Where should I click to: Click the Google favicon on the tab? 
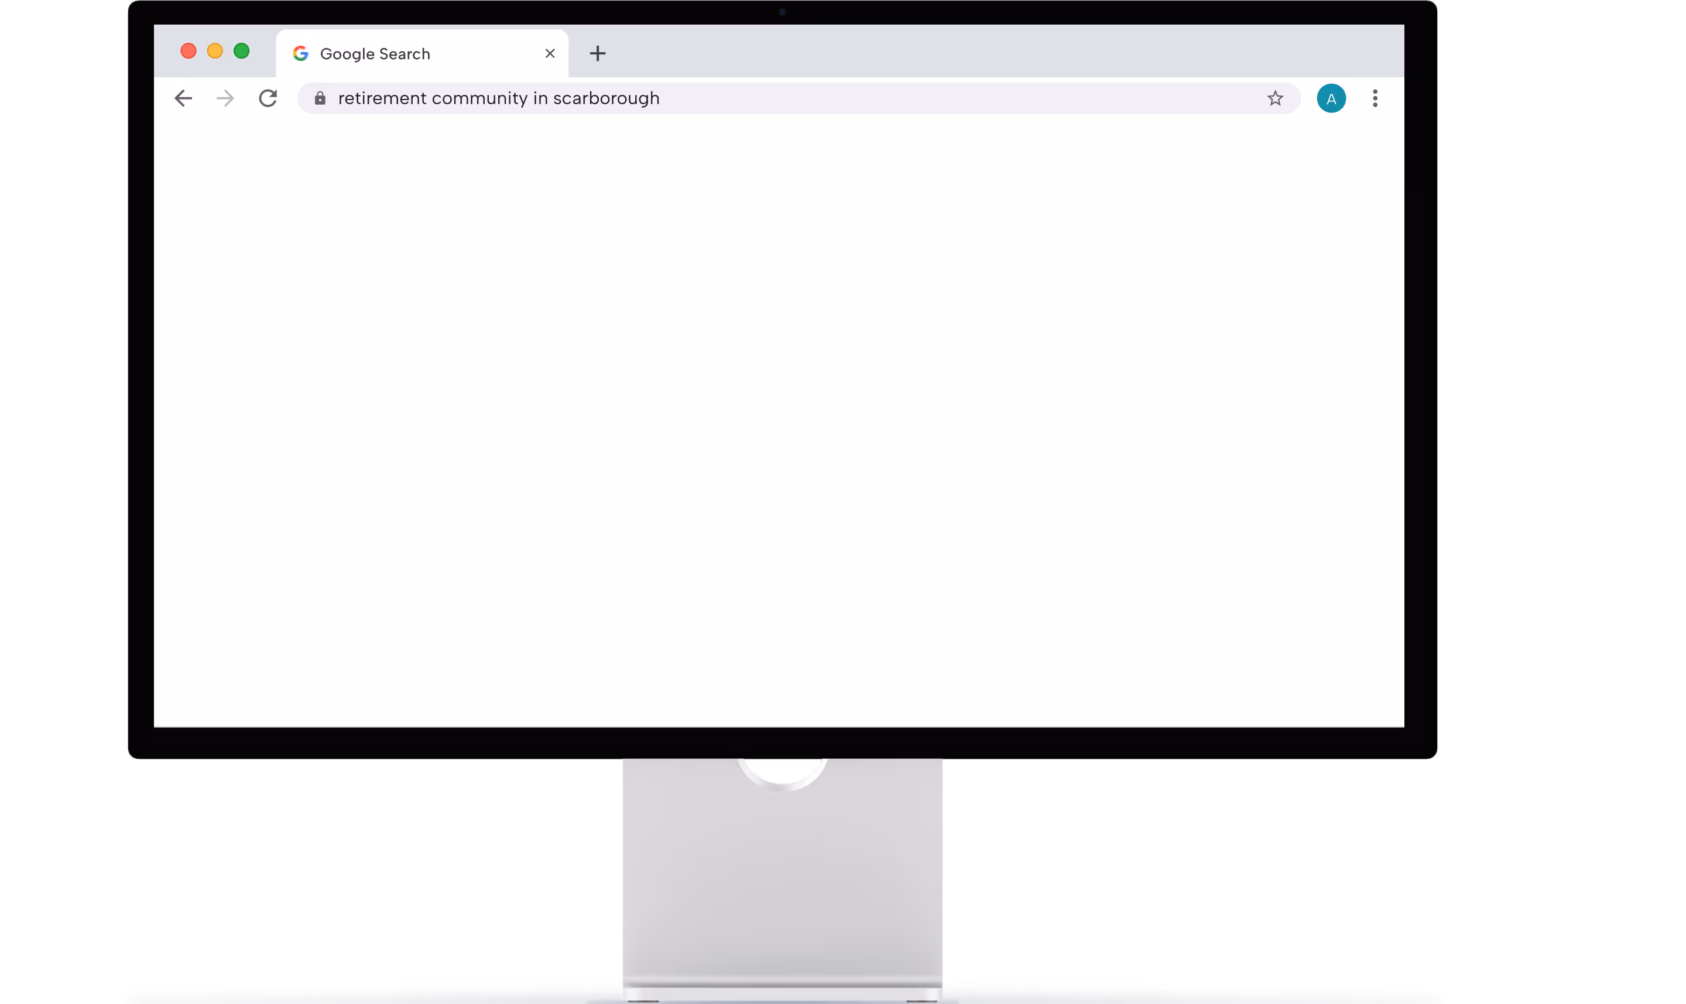point(300,53)
